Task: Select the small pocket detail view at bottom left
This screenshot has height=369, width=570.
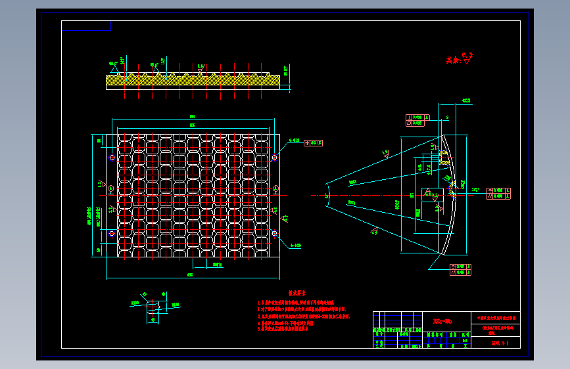Action: click(153, 307)
